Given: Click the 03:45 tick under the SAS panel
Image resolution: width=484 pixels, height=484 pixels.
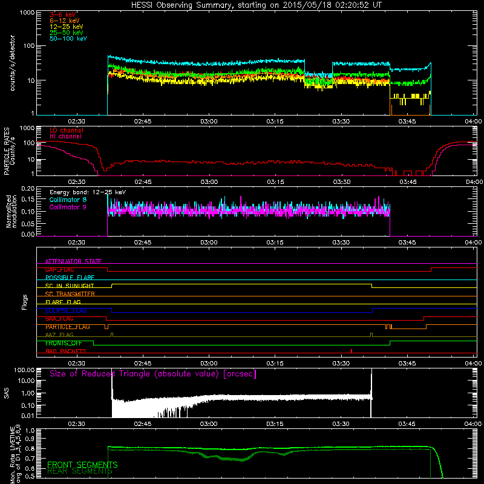Looking at the screenshot, I should (407, 424).
